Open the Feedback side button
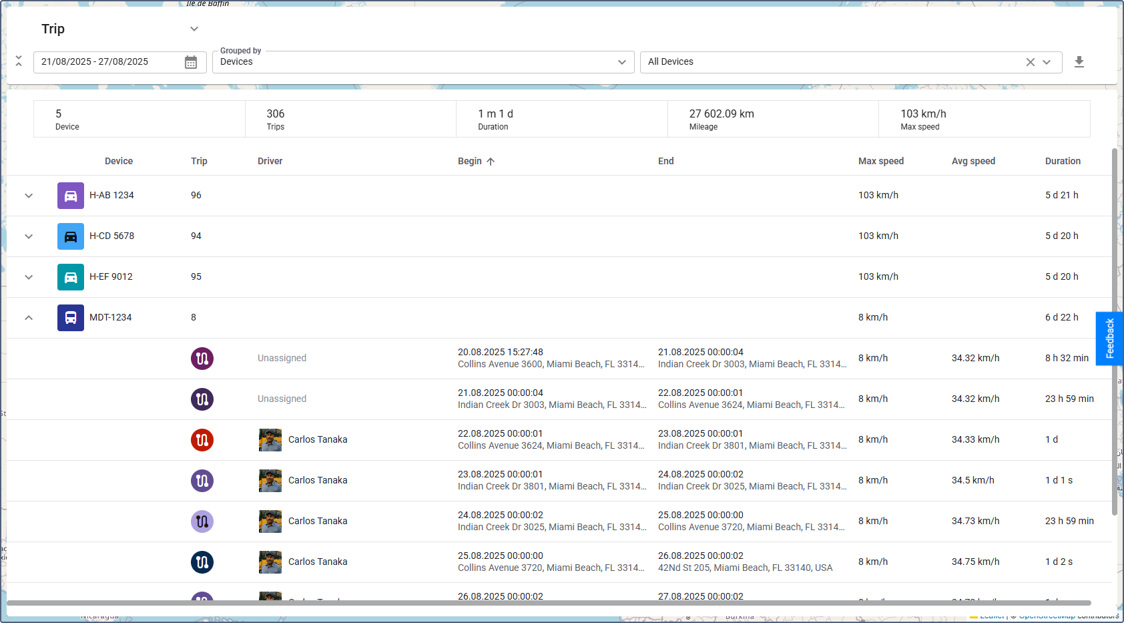 (1109, 339)
